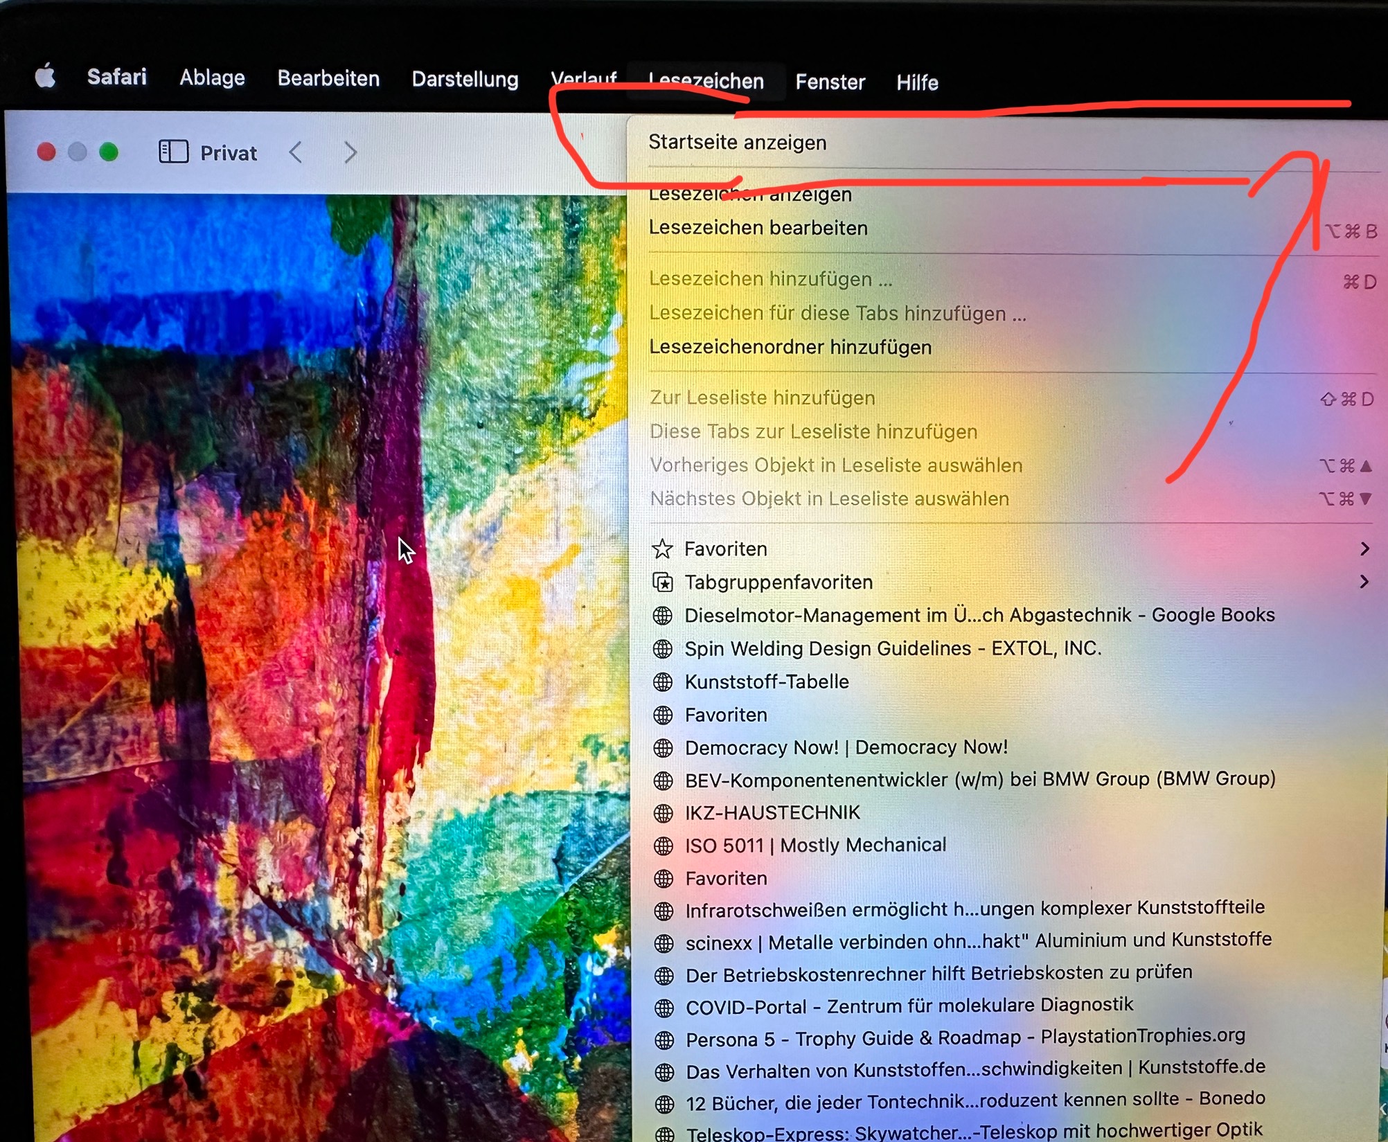Open the Fenster menu
The height and width of the screenshot is (1142, 1388).
point(830,82)
